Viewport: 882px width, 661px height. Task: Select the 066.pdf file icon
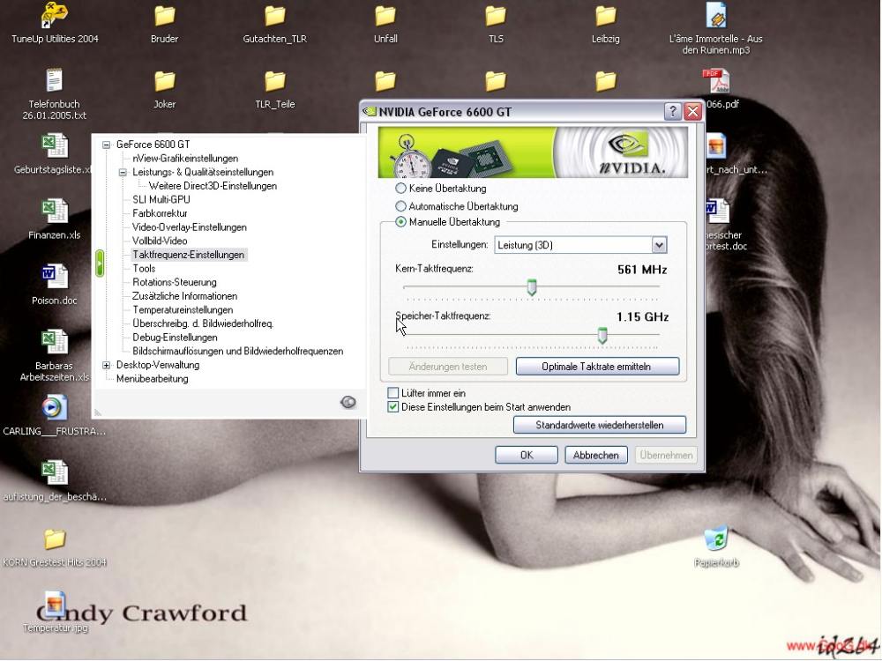(x=716, y=81)
